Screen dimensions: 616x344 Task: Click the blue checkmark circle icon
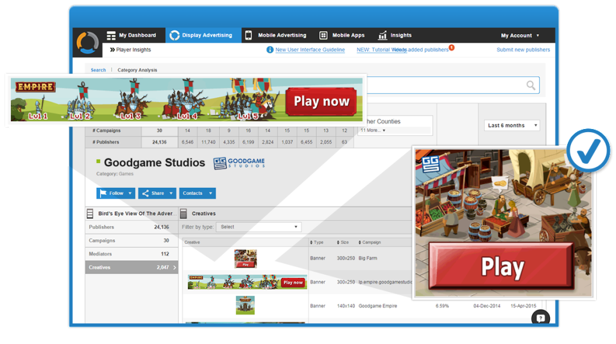588,151
